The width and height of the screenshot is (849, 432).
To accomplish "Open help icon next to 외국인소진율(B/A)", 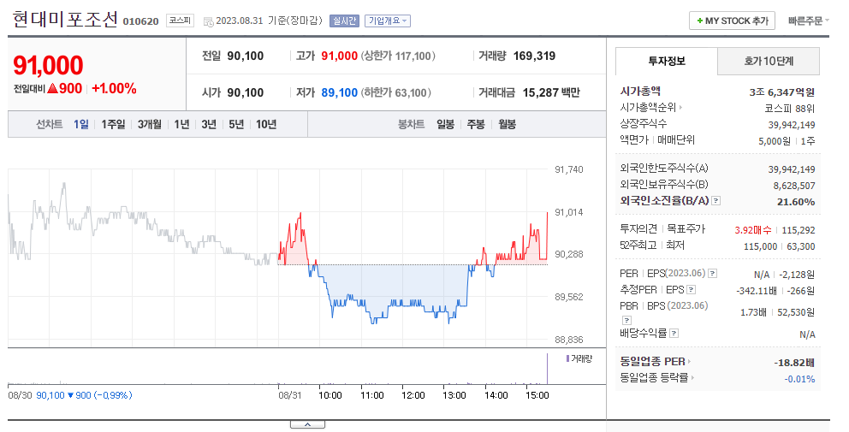I will [x=715, y=201].
